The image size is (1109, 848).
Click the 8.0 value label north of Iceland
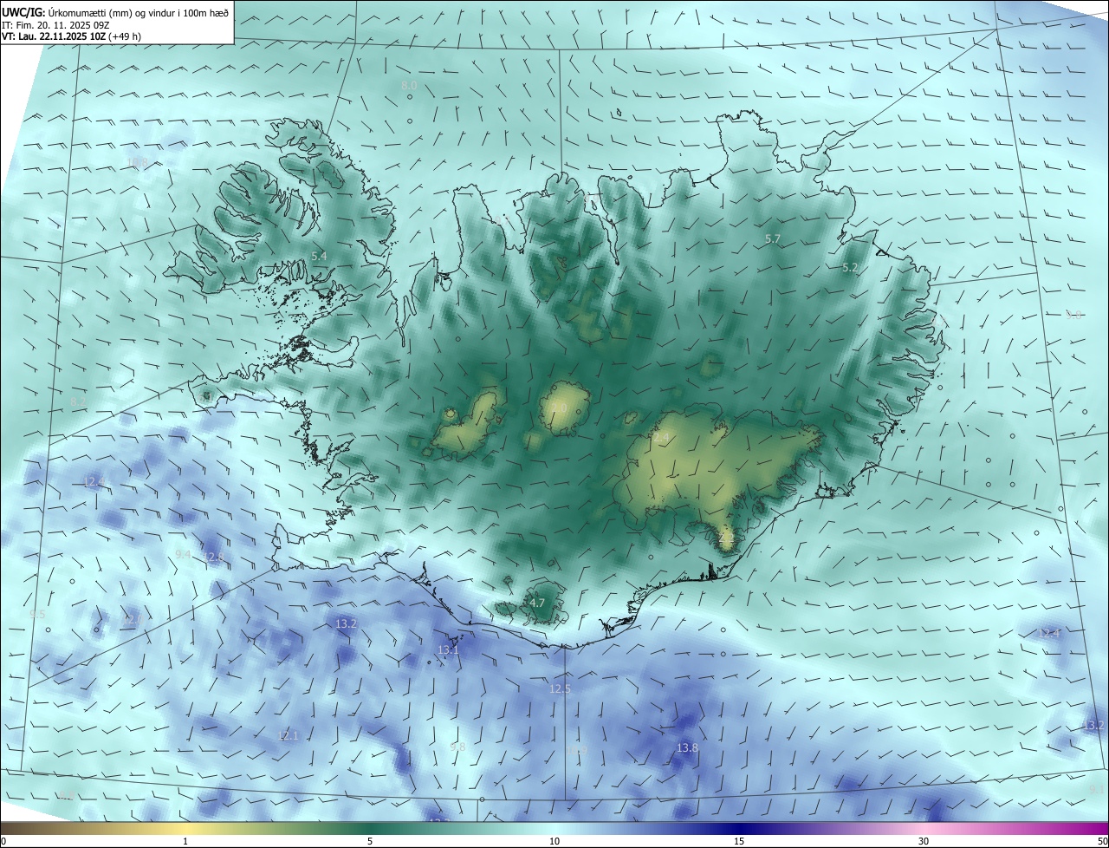[409, 86]
